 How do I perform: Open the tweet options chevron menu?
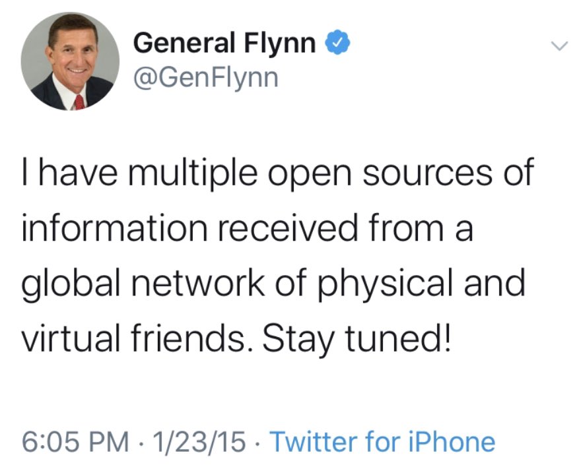click(x=559, y=46)
